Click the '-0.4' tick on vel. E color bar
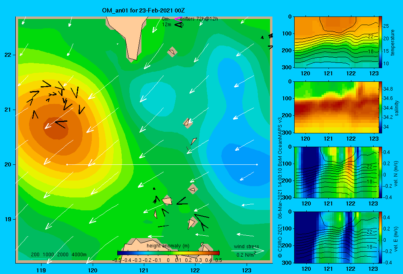The height and width of the screenshot is (274, 403). (387, 262)
